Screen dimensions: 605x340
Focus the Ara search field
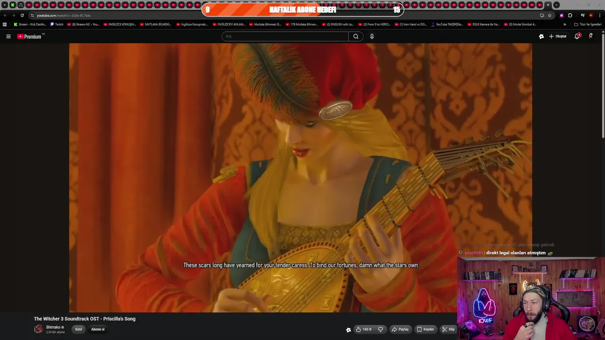pyautogui.click(x=285, y=36)
